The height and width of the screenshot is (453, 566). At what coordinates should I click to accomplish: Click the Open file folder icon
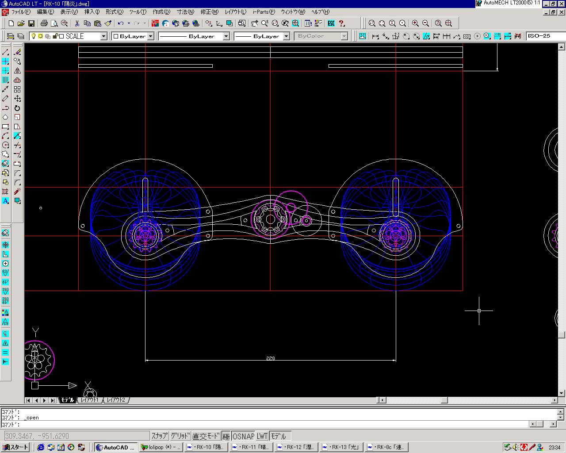click(21, 23)
